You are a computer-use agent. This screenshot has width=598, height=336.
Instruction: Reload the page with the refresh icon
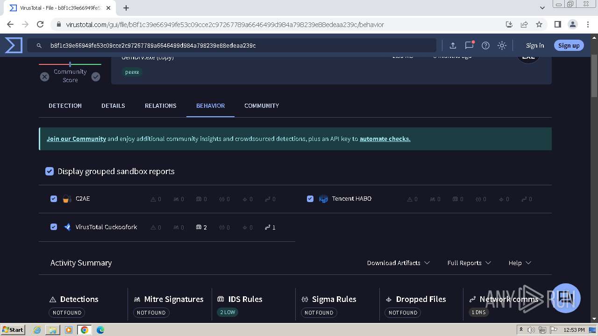(x=40, y=24)
